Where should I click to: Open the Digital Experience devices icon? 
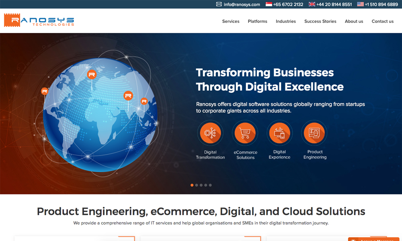(x=279, y=133)
